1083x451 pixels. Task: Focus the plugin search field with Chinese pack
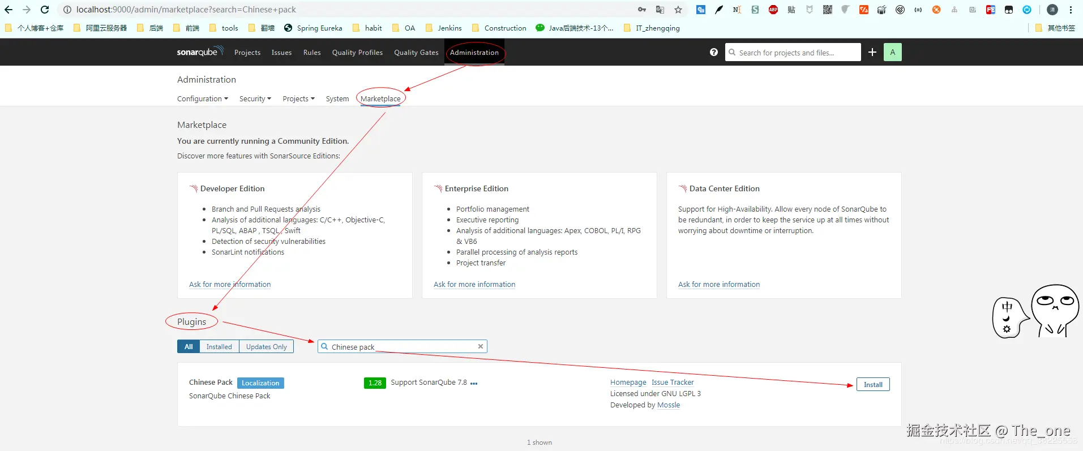pyautogui.click(x=403, y=346)
